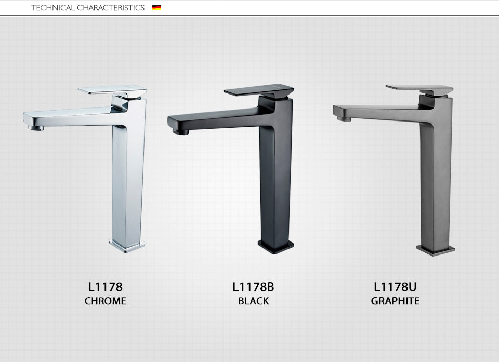Pick the BLACK finish label

click(253, 301)
